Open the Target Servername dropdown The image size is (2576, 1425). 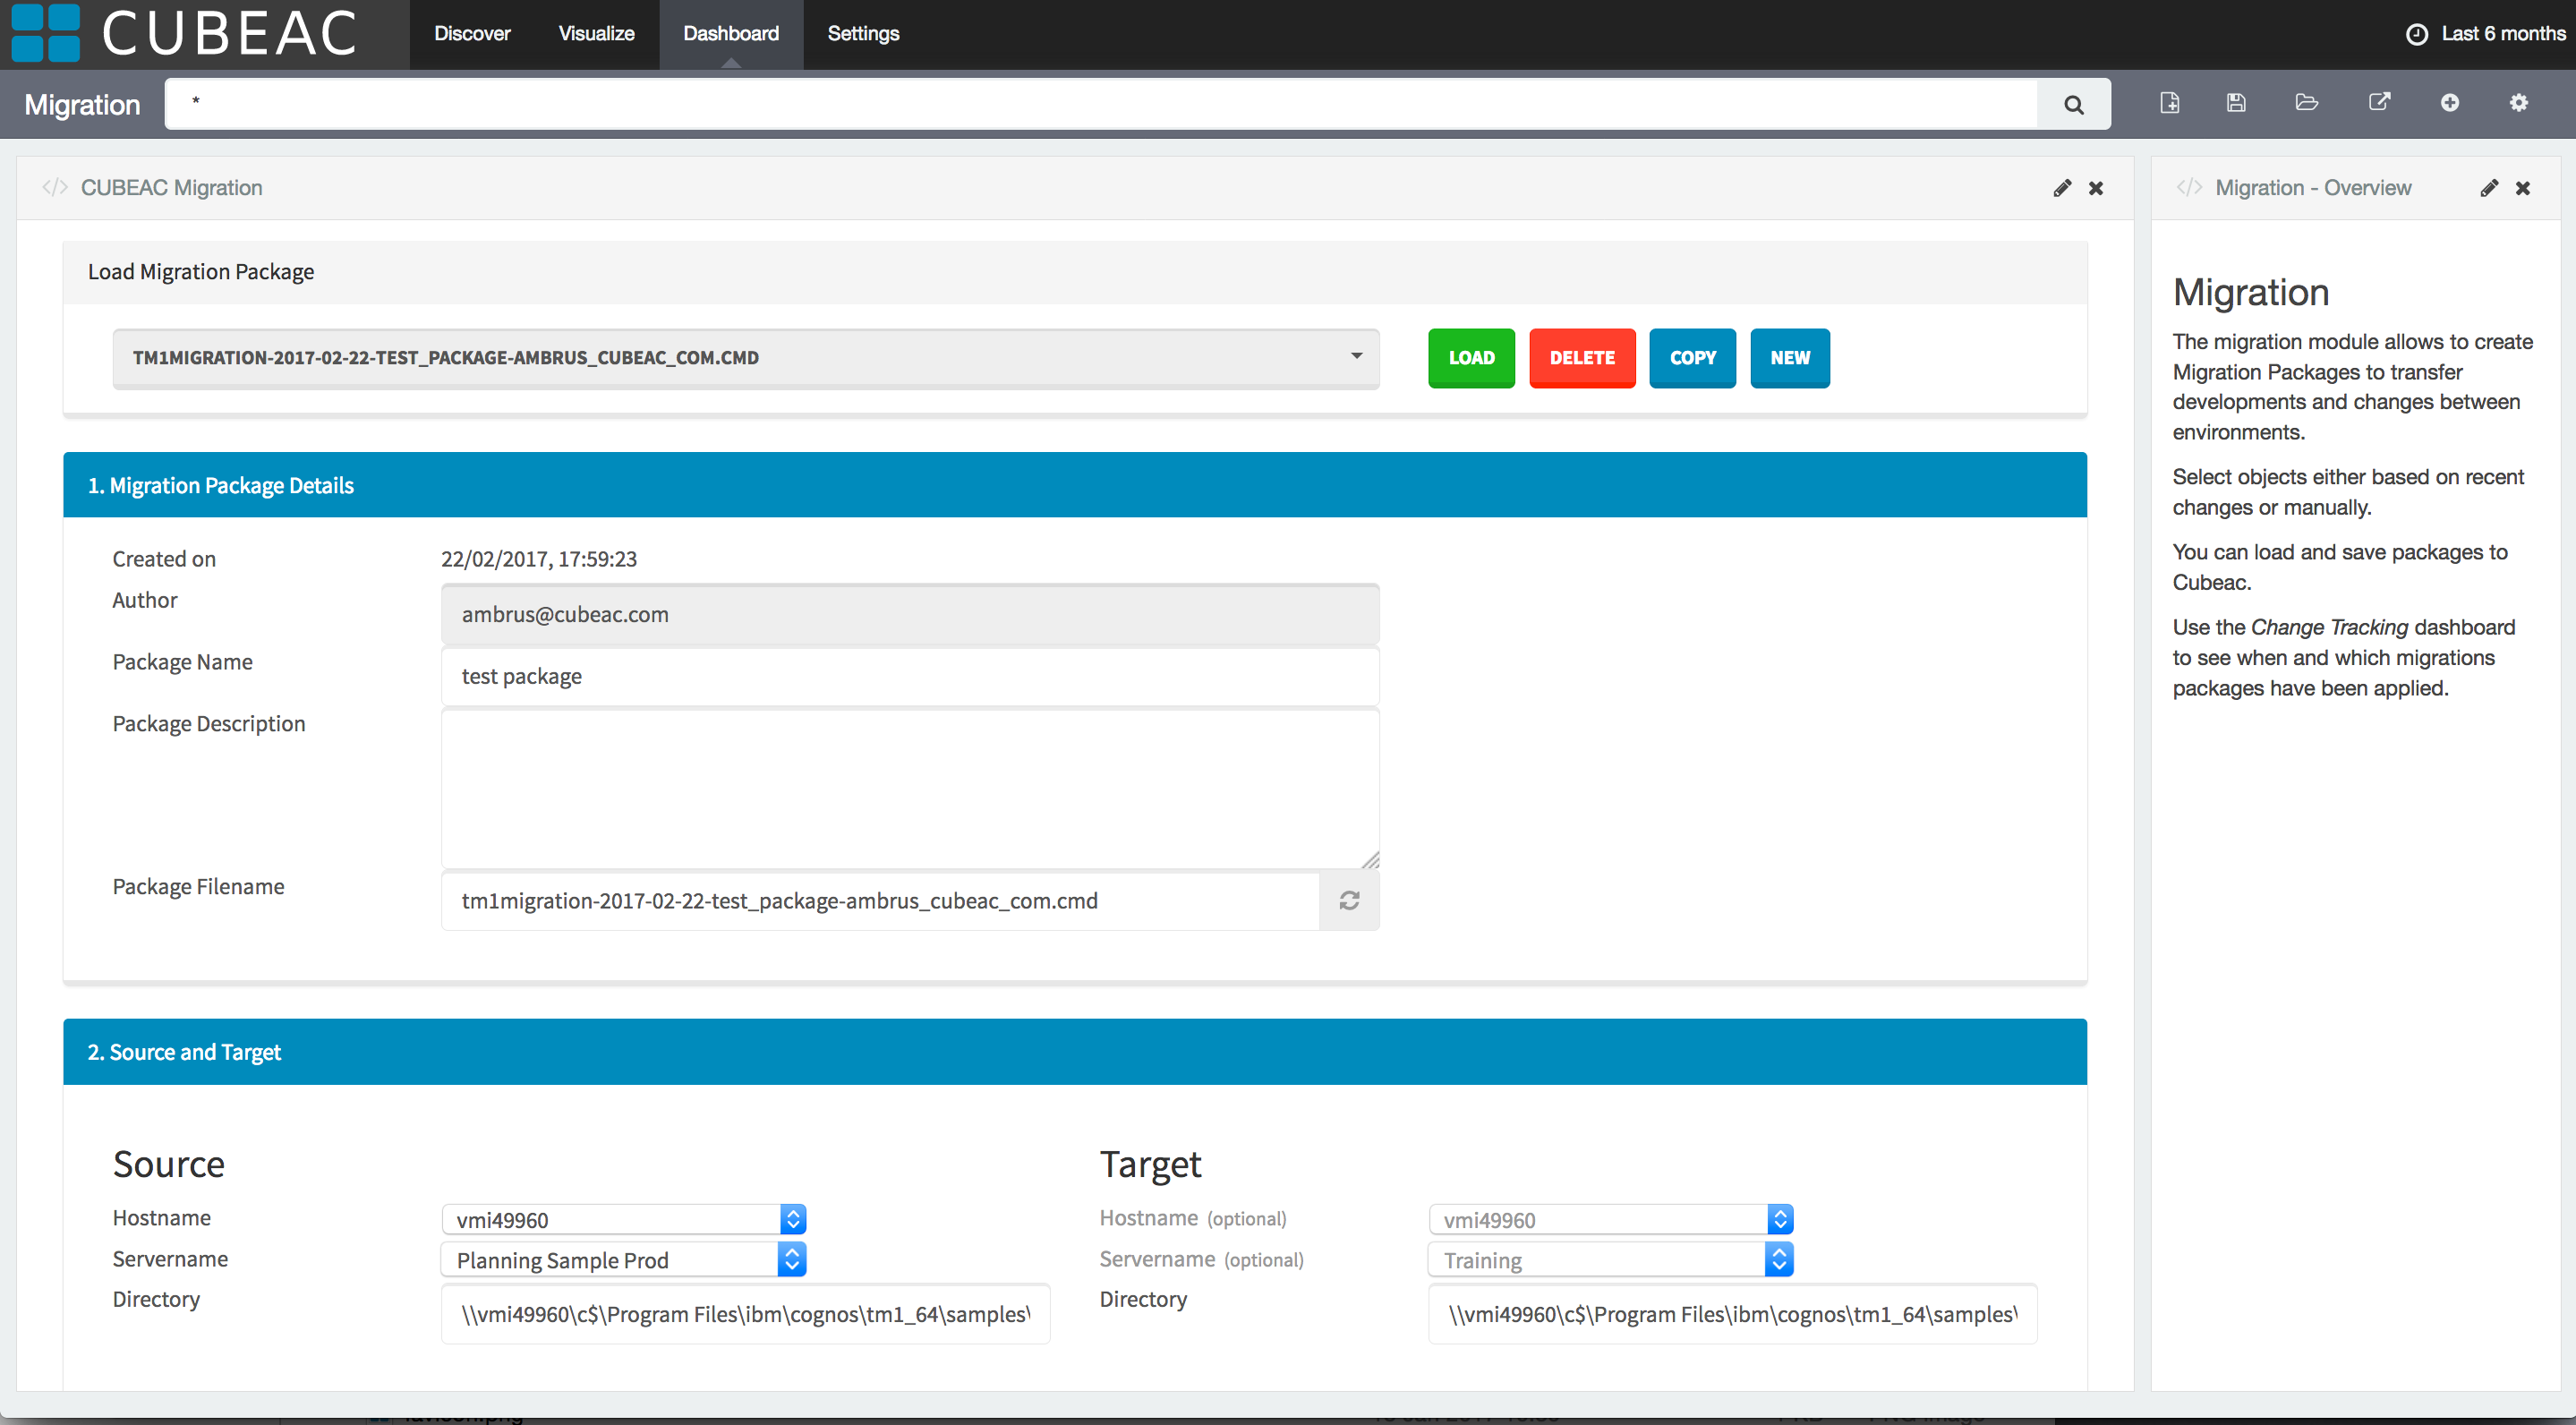(x=1611, y=1259)
